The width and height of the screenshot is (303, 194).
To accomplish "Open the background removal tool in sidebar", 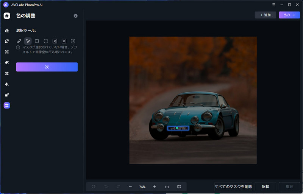I will click(x=7, y=62).
